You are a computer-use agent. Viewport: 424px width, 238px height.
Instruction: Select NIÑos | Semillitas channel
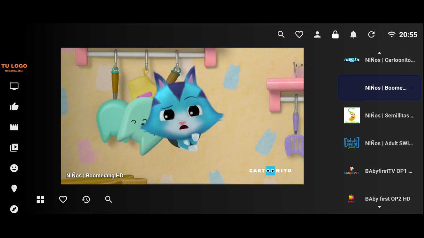pos(379,115)
